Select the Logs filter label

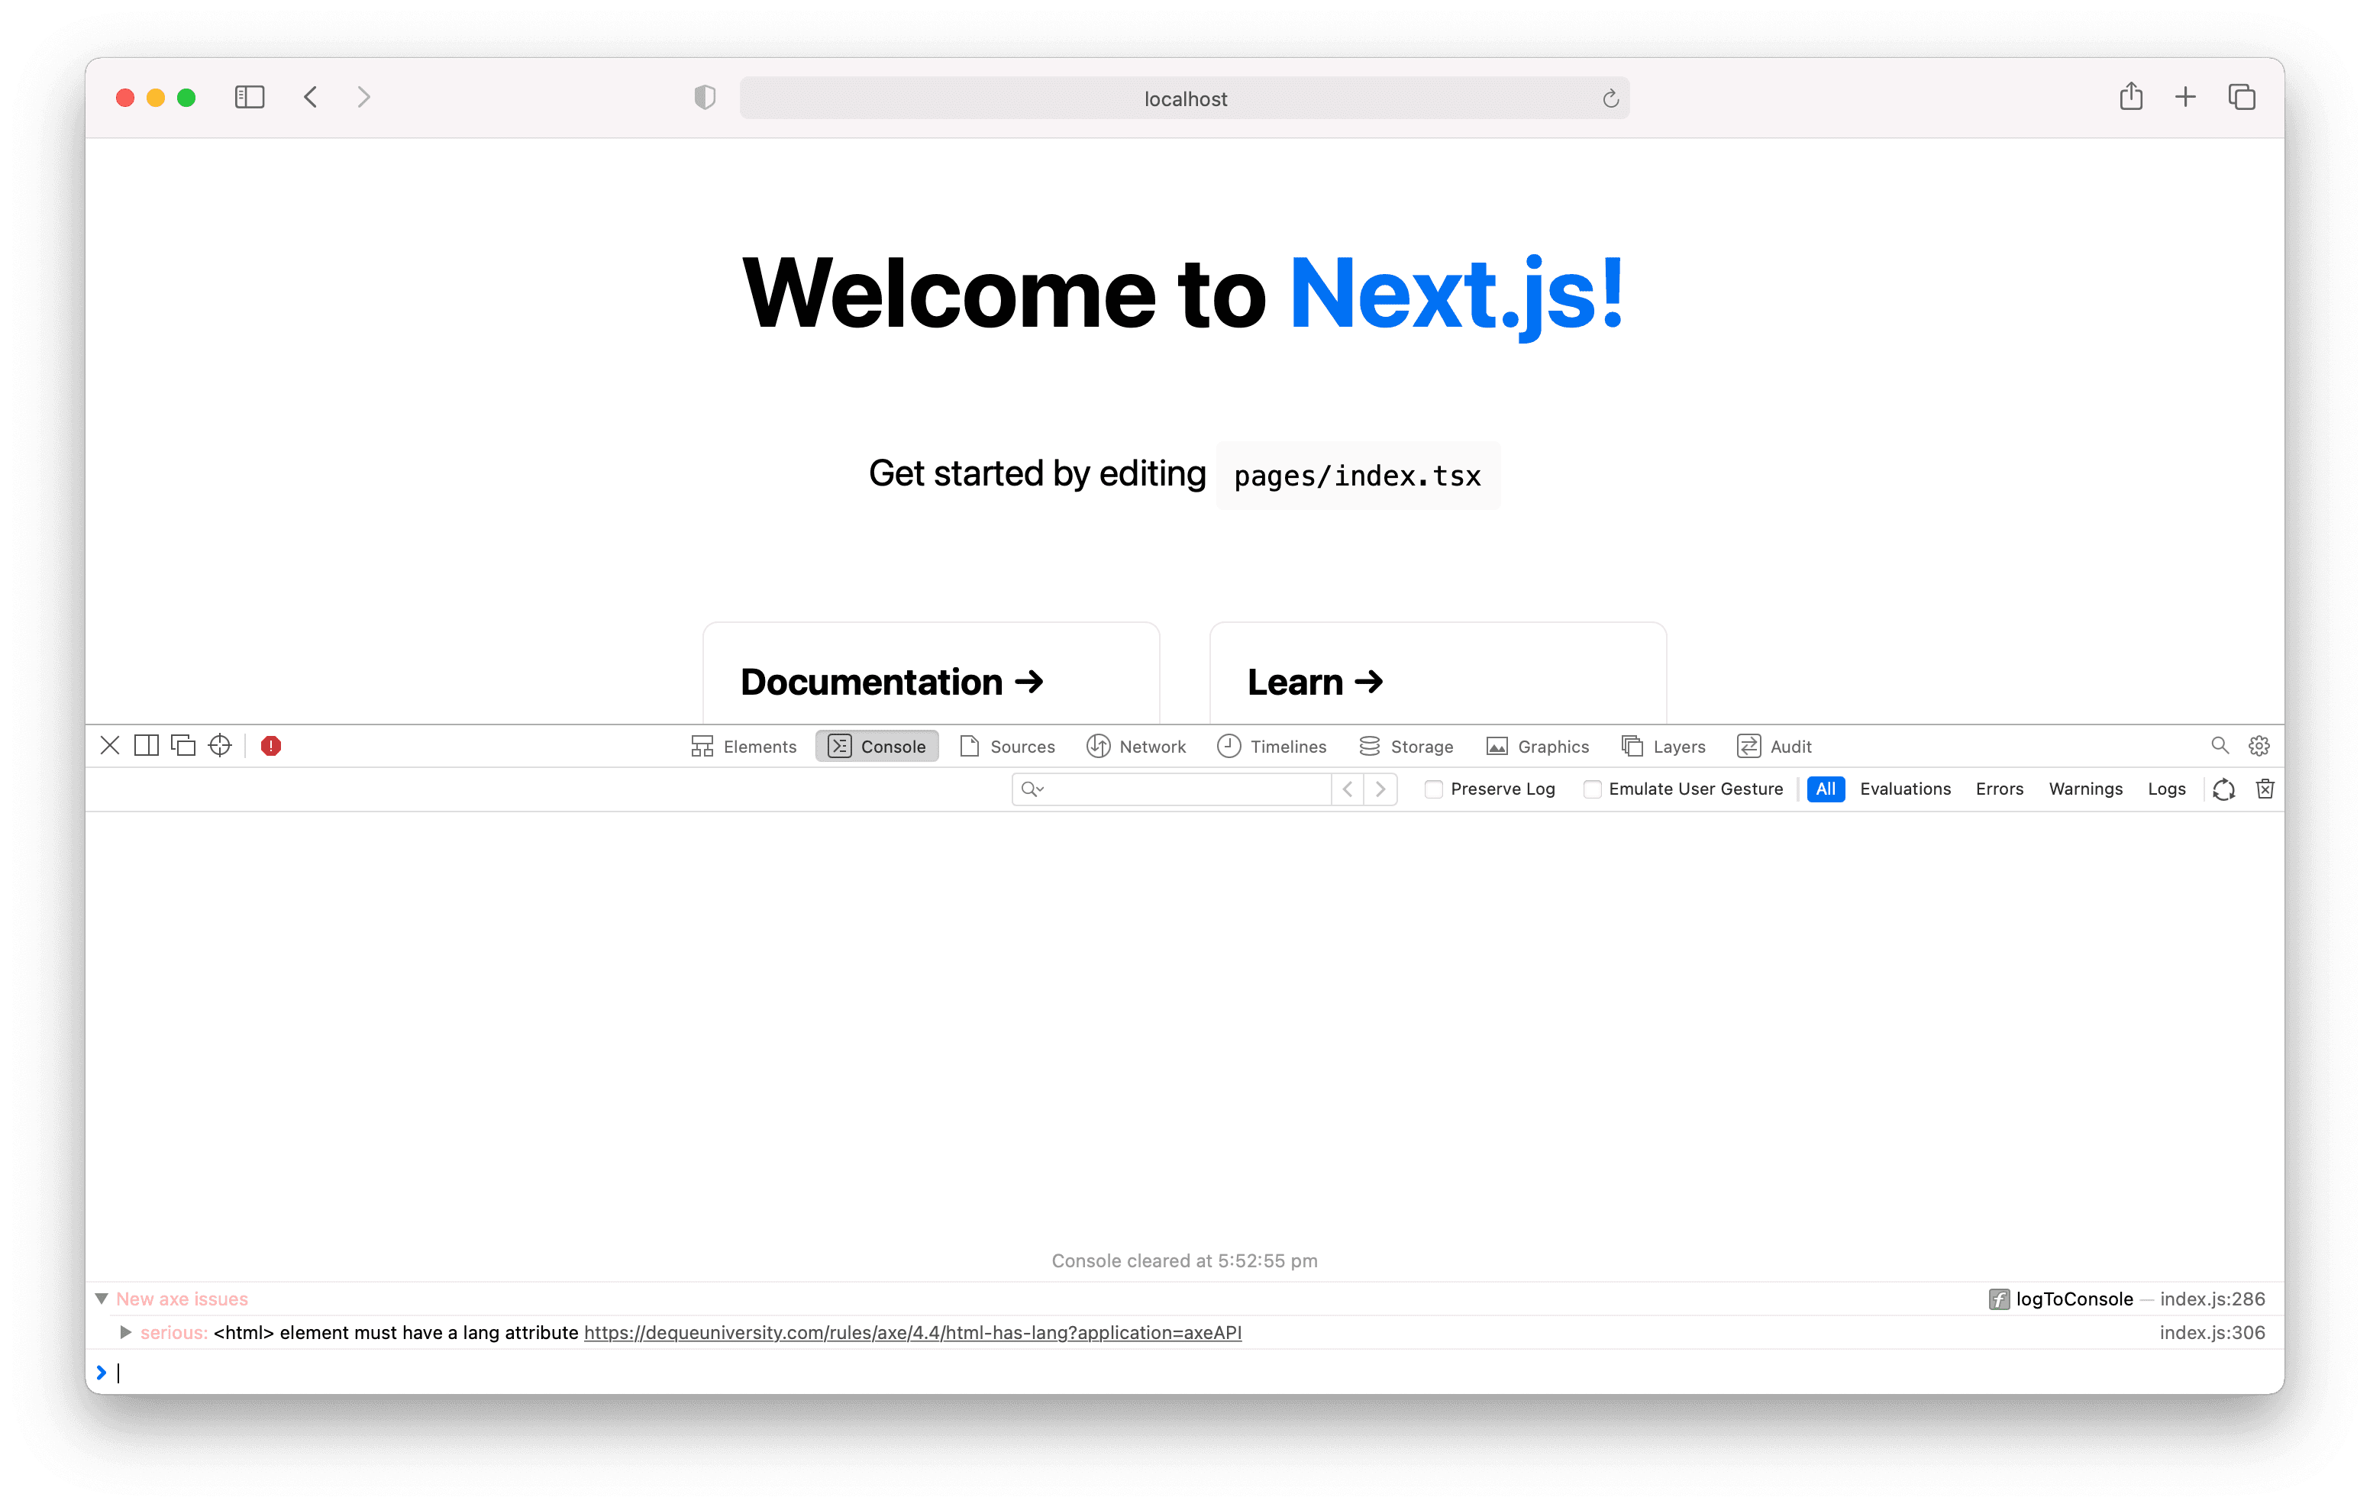2165,789
